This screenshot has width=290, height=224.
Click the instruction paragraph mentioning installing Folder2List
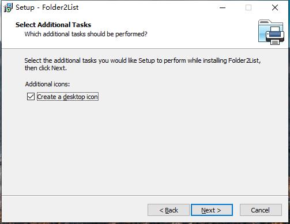pyautogui.click(x=142, y=64)
